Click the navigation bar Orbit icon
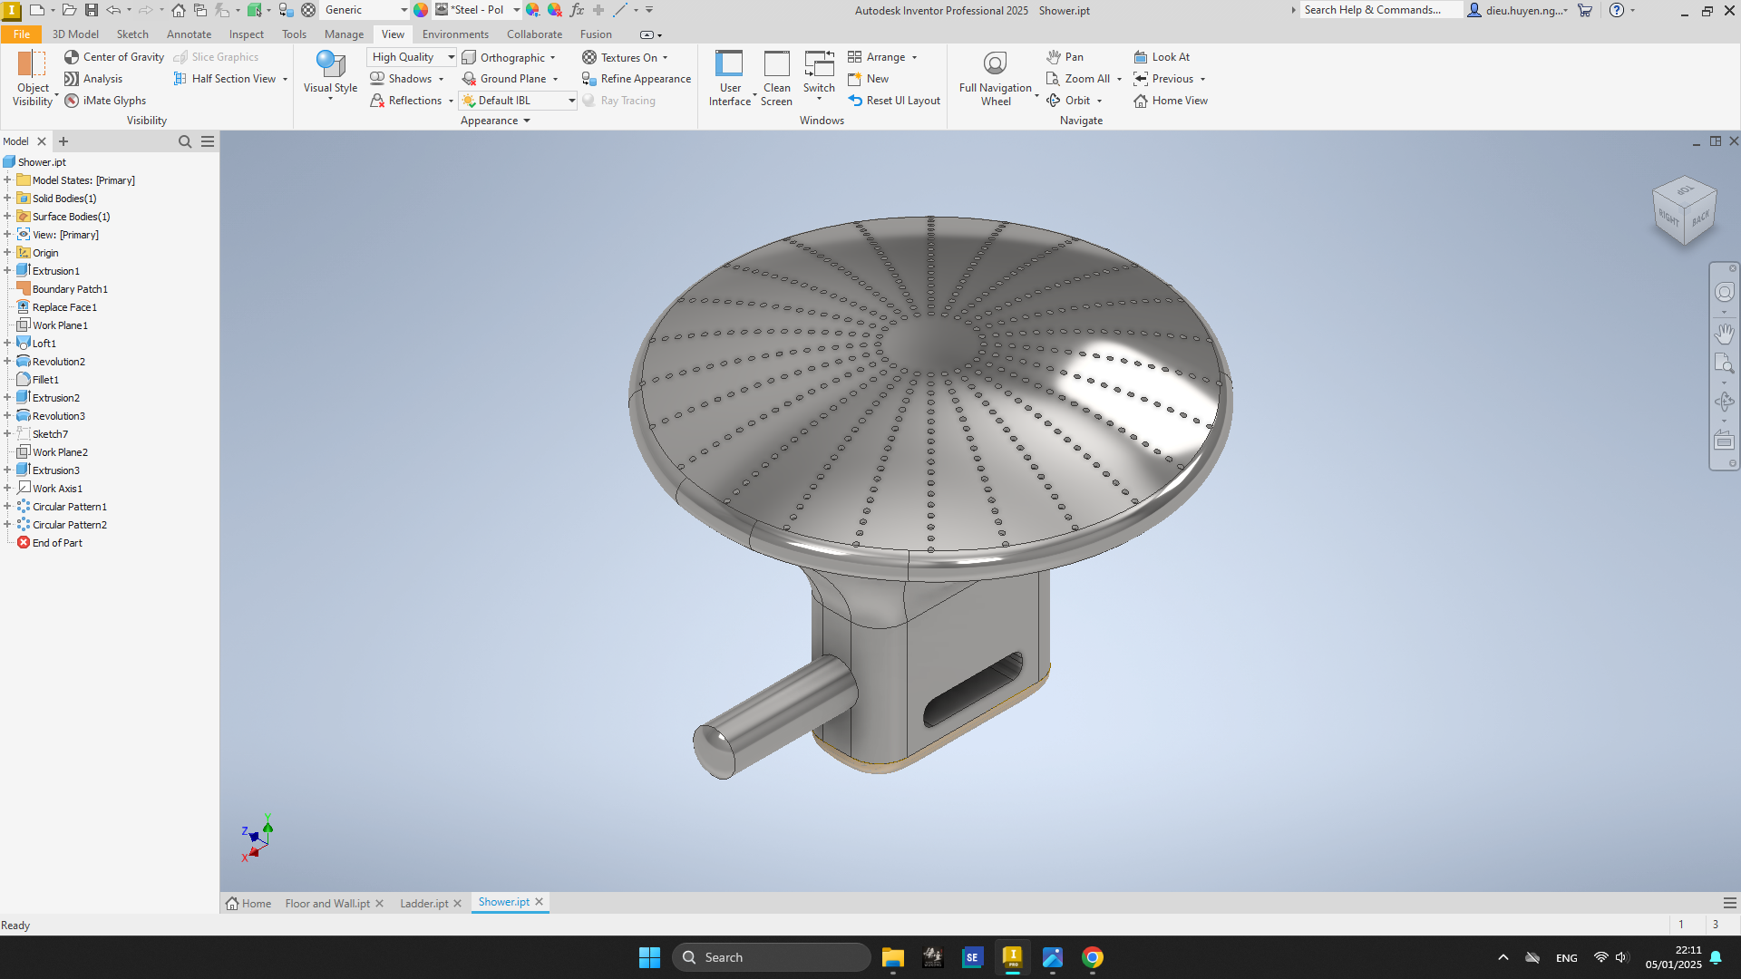 click(x=1724, y=402)
